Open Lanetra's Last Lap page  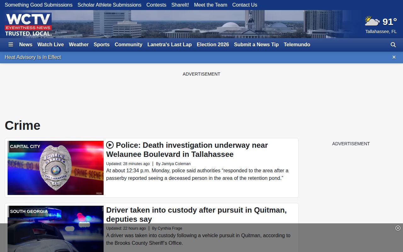pos(170,45)
